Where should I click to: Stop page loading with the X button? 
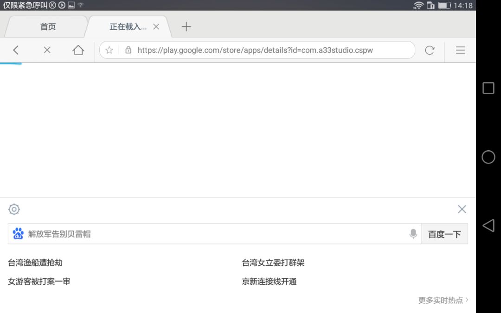pos(47,50)
